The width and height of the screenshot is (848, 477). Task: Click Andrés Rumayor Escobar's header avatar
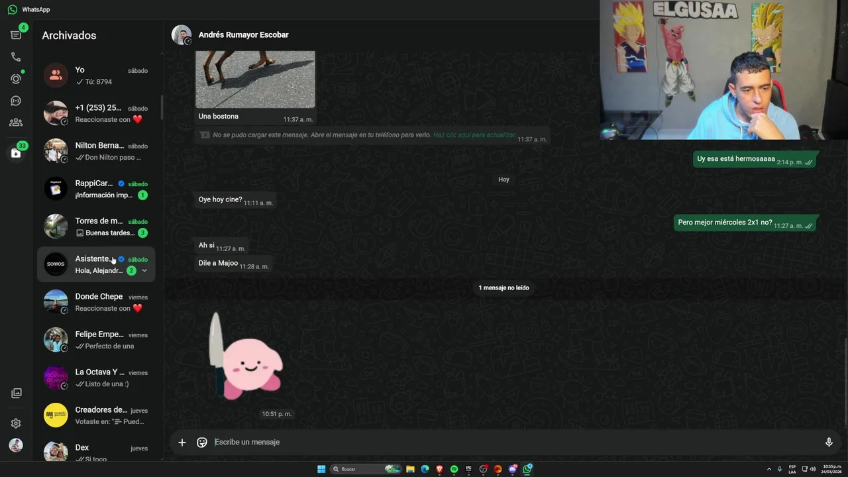[x=182, y=35]
